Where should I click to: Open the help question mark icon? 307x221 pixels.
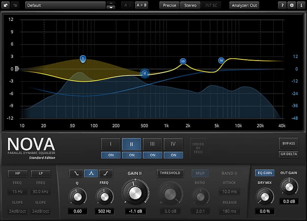(x=282, y=5)
